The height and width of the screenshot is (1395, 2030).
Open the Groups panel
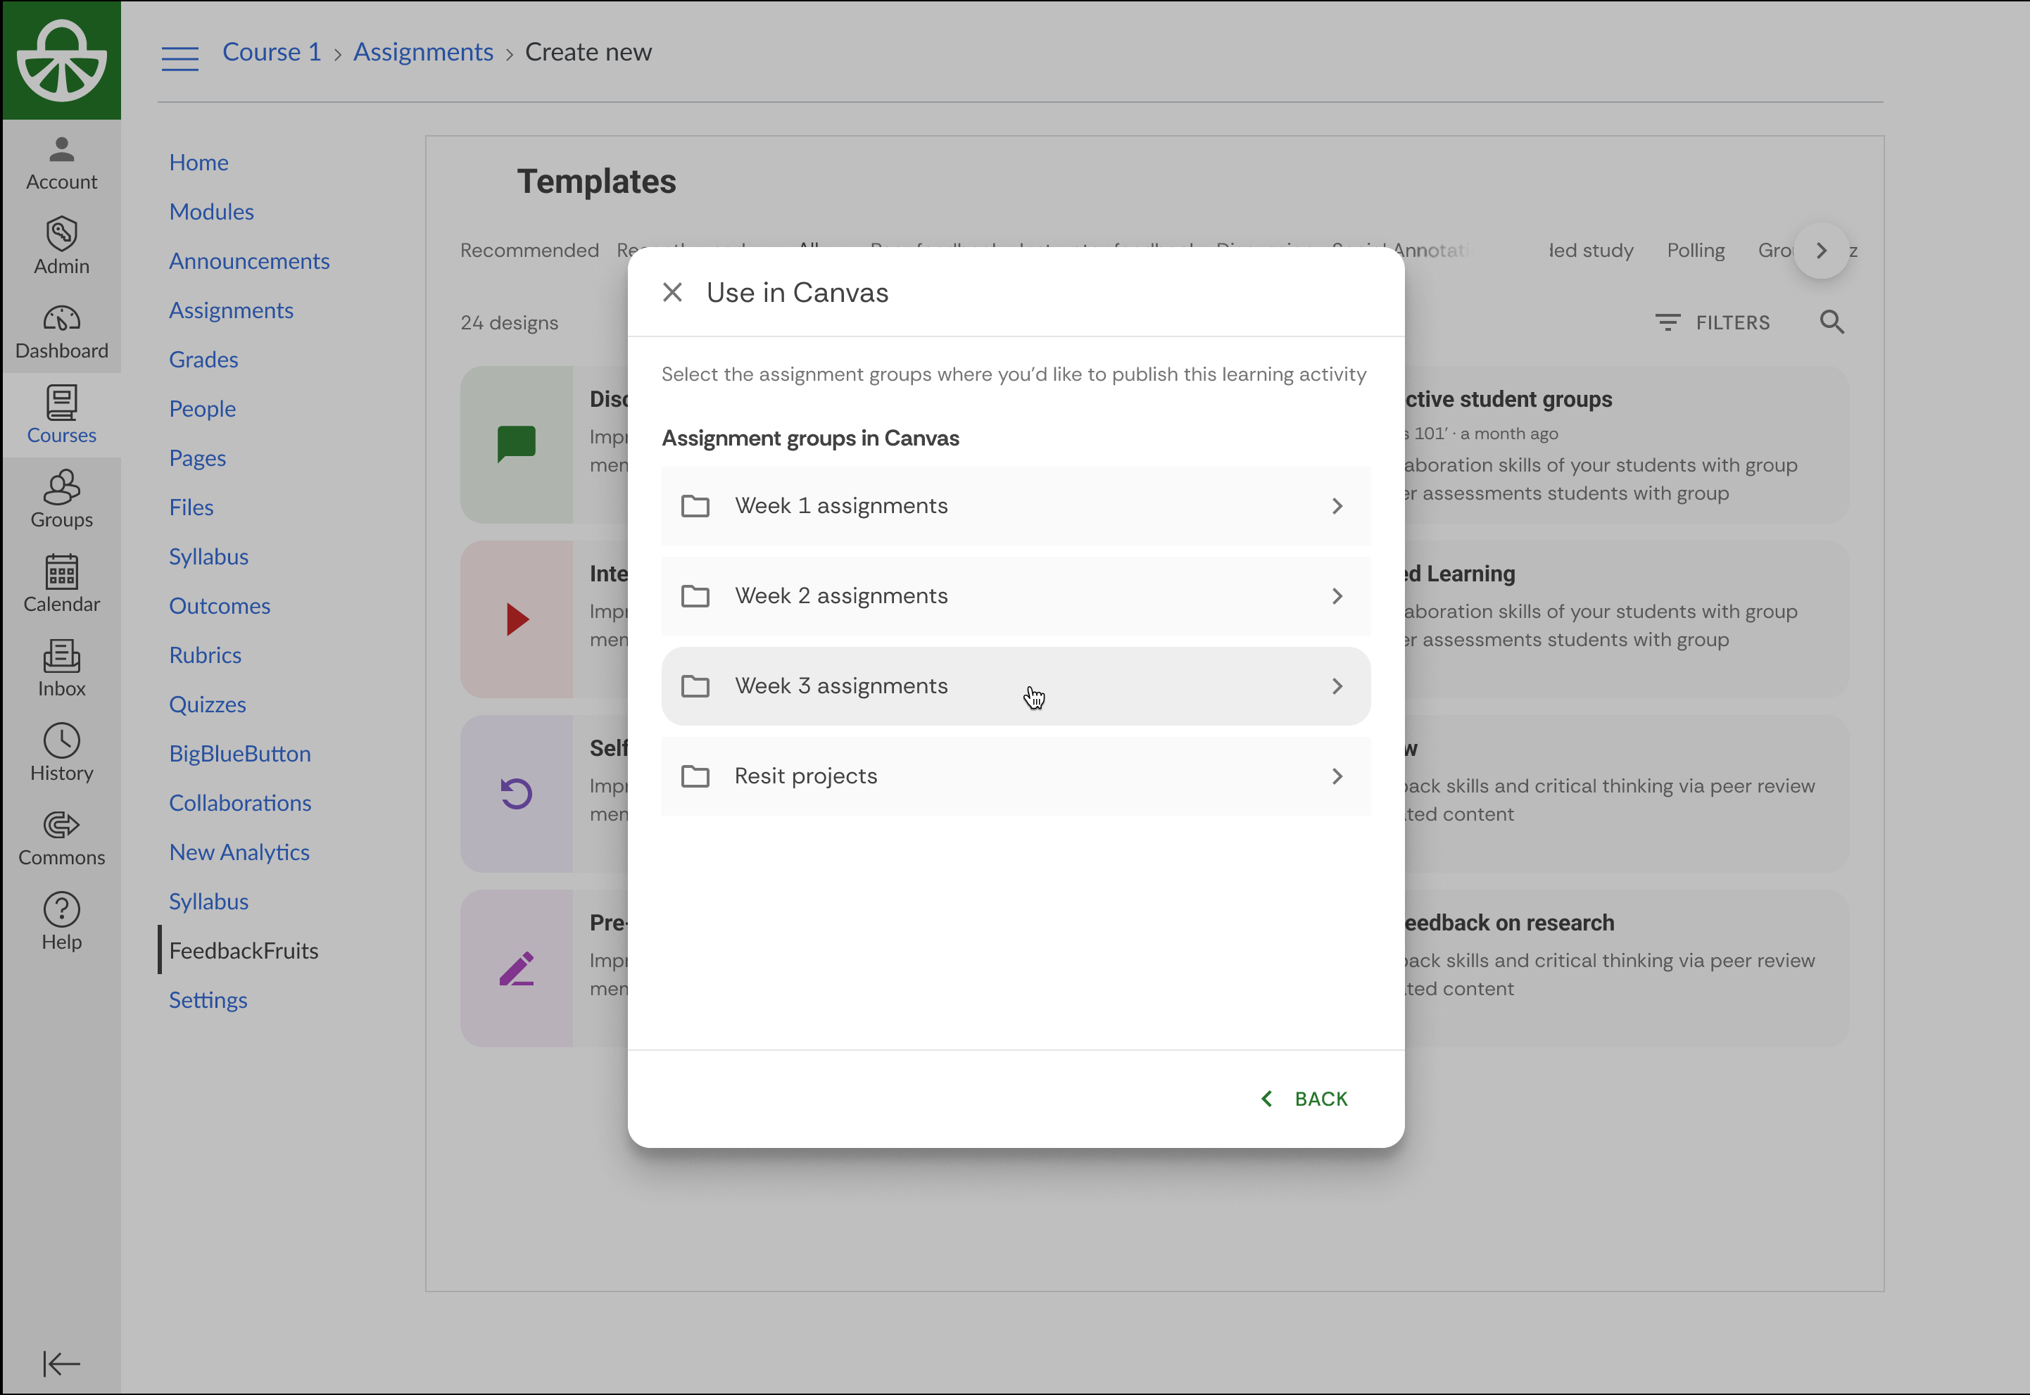pos(61,499)
